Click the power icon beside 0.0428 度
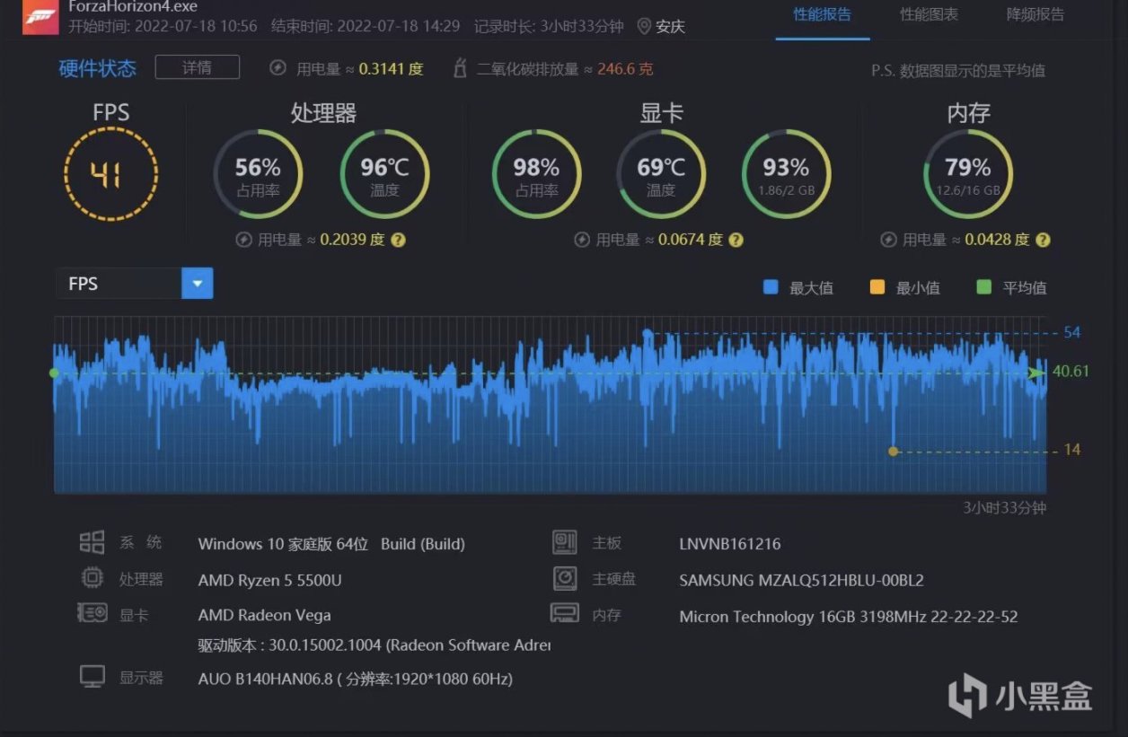The image size is (1128, 737). click(888, 240)
